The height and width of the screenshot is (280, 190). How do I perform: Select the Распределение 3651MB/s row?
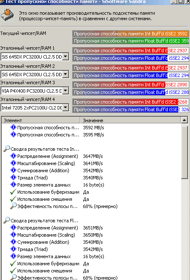pos(91,228)
